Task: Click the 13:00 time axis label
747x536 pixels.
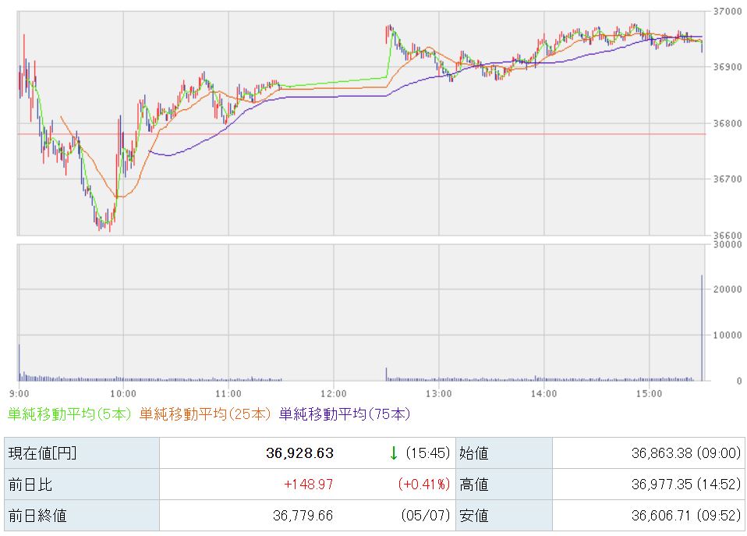Action: (439, 394)
